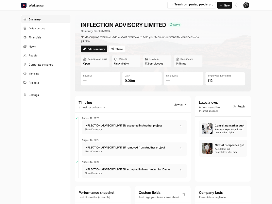Expand the View all timeline chevron
The image size is (272, 204).
pyautogui.click(x=185, y=105)
